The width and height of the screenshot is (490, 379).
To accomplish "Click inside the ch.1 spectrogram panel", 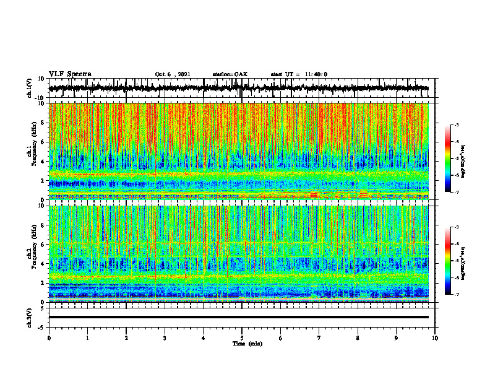I will tap(238, 151).
